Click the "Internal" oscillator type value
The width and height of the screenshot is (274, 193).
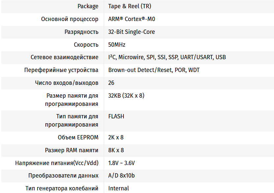(119, 188)
